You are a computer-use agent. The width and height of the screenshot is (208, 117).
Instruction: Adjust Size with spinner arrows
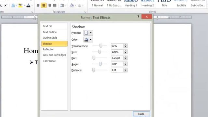tap(125, 52)
